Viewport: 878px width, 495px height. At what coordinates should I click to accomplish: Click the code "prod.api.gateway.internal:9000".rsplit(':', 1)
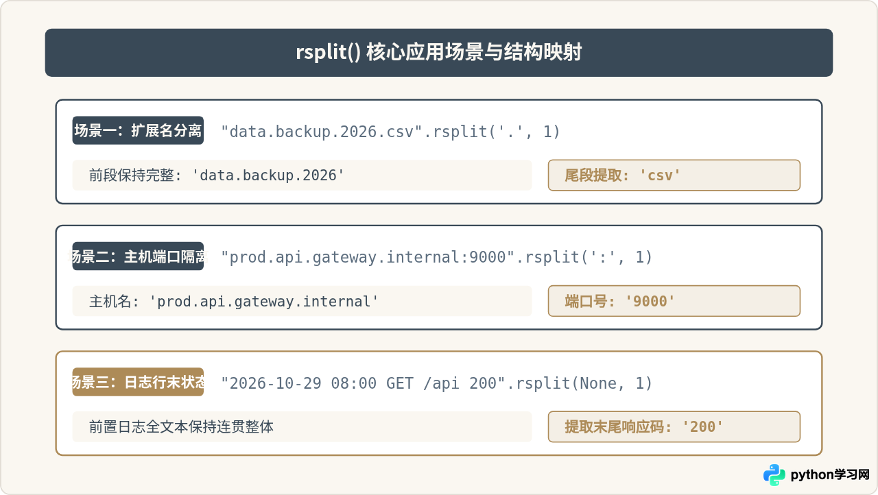click(437, 257)
